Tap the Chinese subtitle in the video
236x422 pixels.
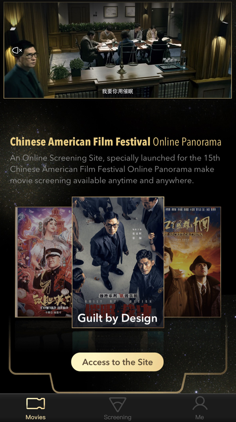(117, 91)
